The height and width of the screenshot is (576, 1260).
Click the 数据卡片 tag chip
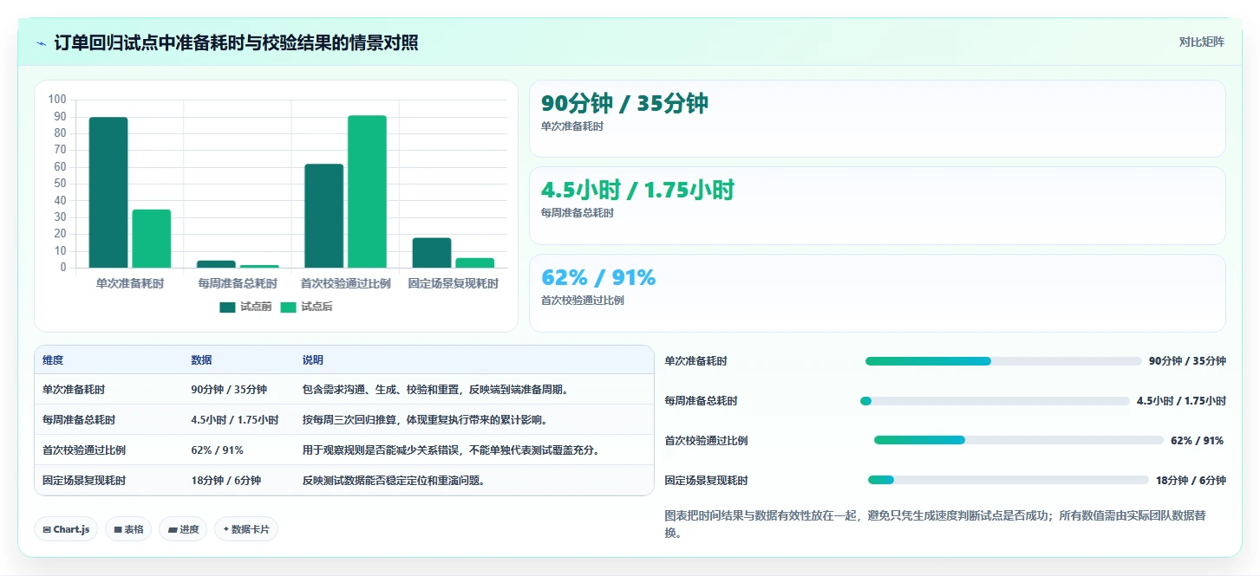(x=246, y=529)
